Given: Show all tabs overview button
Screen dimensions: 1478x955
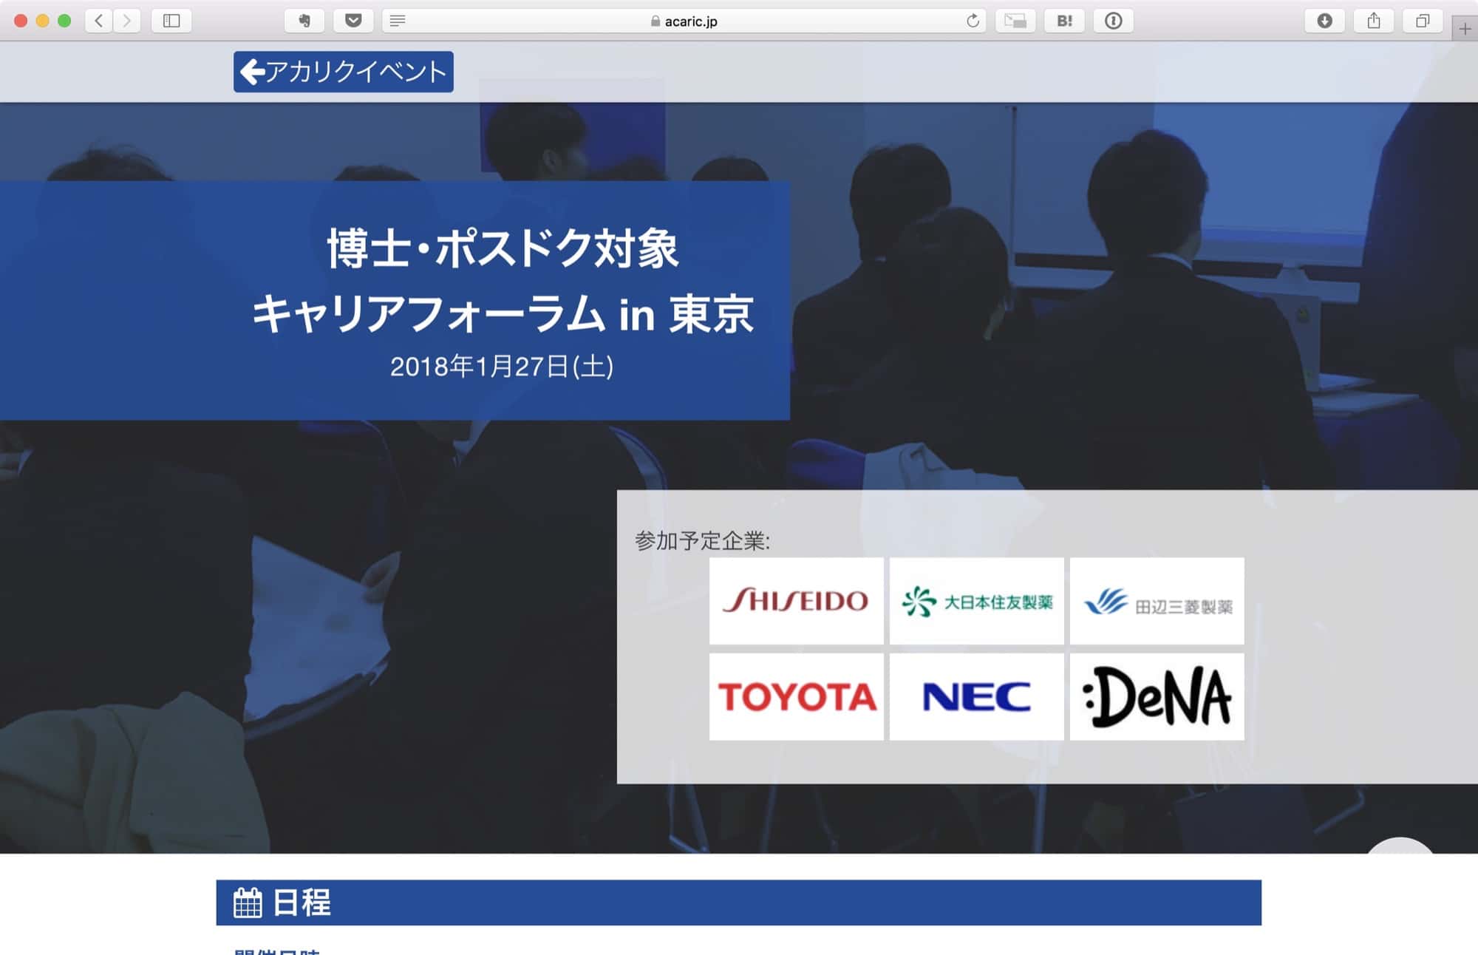Looking at the screenshot, I should click(x=1422, y=21).
